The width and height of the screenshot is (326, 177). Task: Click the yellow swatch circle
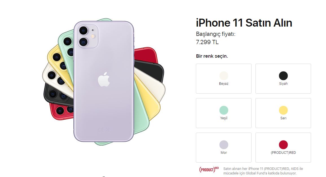tap(283, 110)
